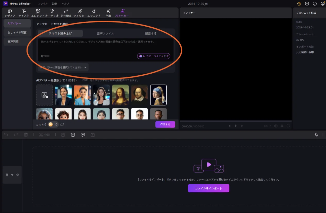Click the ファイルをインポート button

click(x=208, y=188)
